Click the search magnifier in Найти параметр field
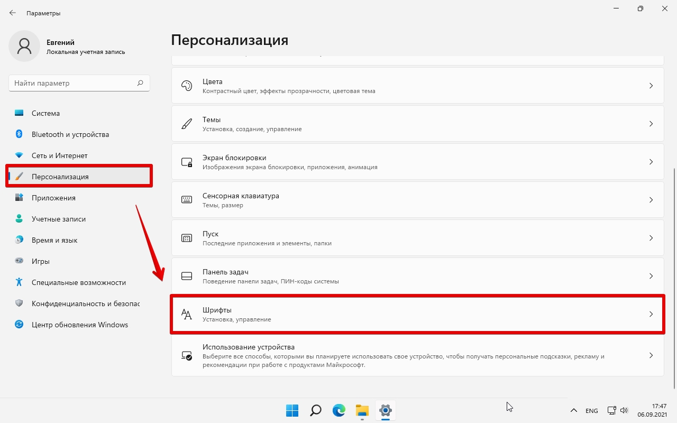 [x=140, y=83]
